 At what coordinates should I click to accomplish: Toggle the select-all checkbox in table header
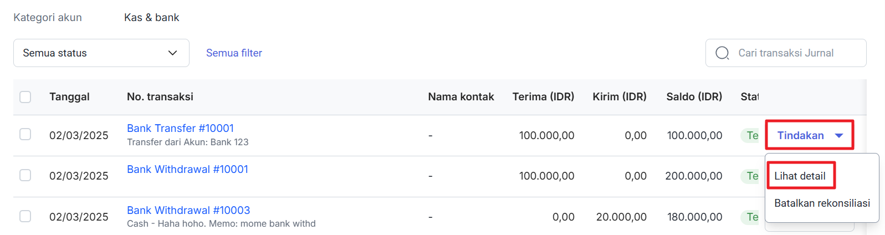(25, 97)
